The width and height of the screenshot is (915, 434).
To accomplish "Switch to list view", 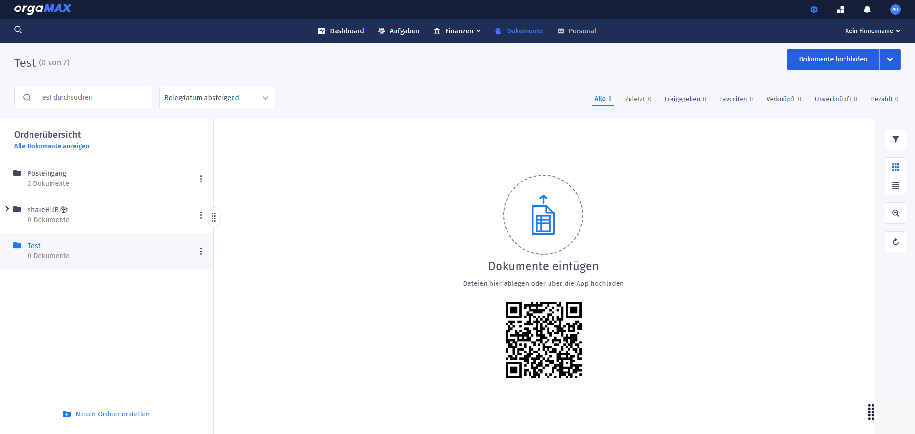I will click(x=896, y=186).
